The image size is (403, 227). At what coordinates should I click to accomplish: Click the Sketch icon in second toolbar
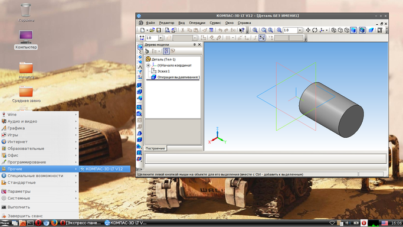point(204,38)
